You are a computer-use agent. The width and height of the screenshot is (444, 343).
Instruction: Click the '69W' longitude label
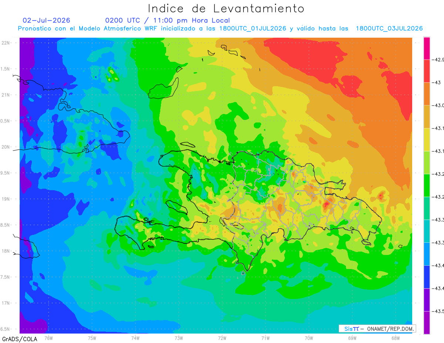point(352,338)
